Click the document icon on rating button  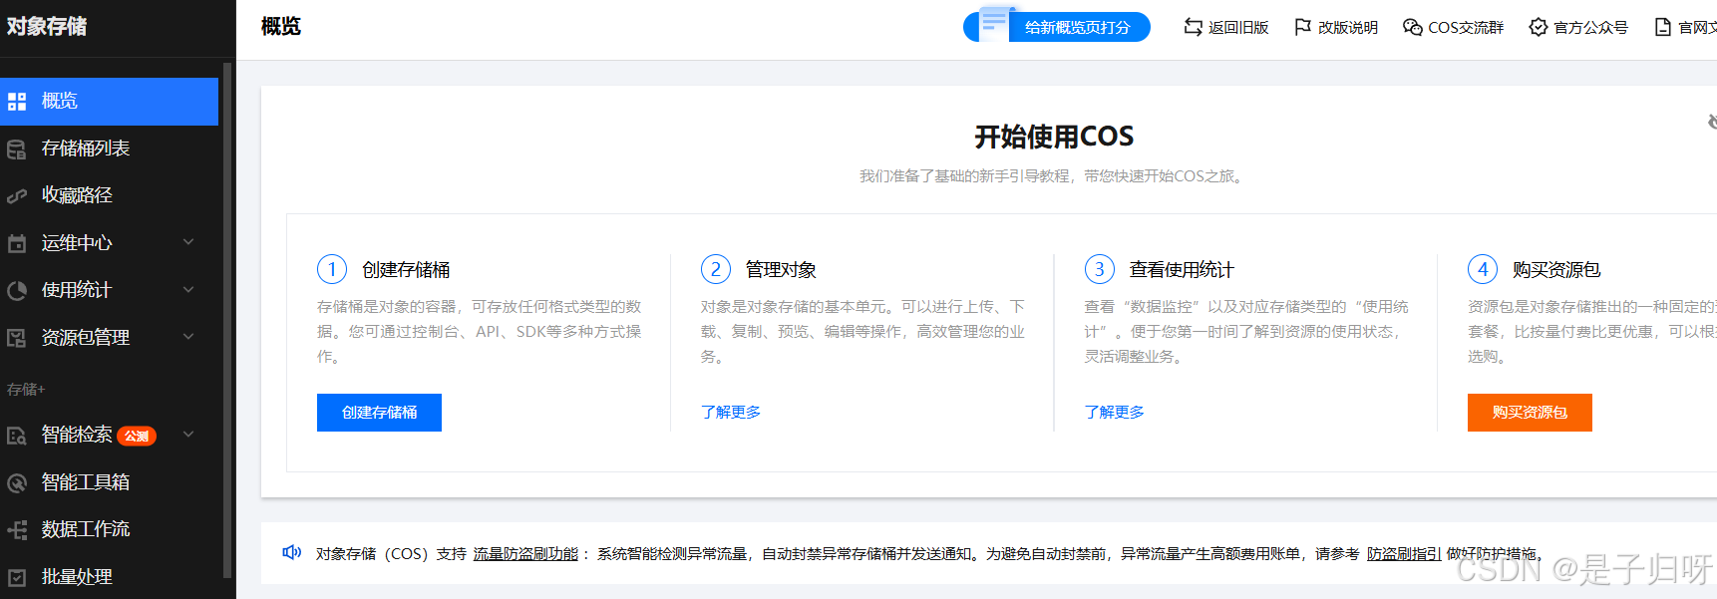point(994,22)
